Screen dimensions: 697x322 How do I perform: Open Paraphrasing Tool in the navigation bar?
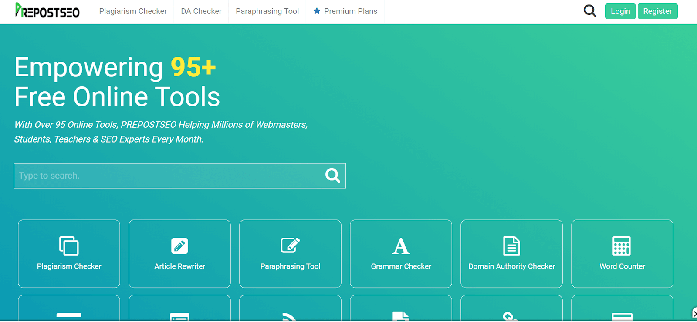267,11
